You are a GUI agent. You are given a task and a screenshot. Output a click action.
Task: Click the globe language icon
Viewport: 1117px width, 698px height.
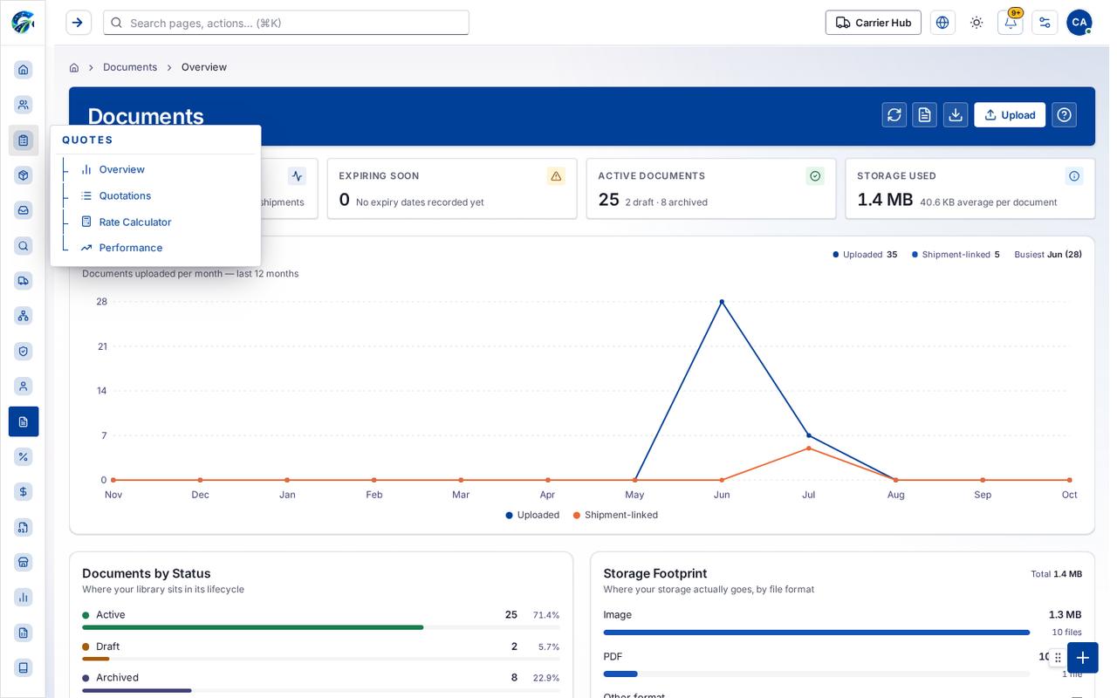point(942,23)
